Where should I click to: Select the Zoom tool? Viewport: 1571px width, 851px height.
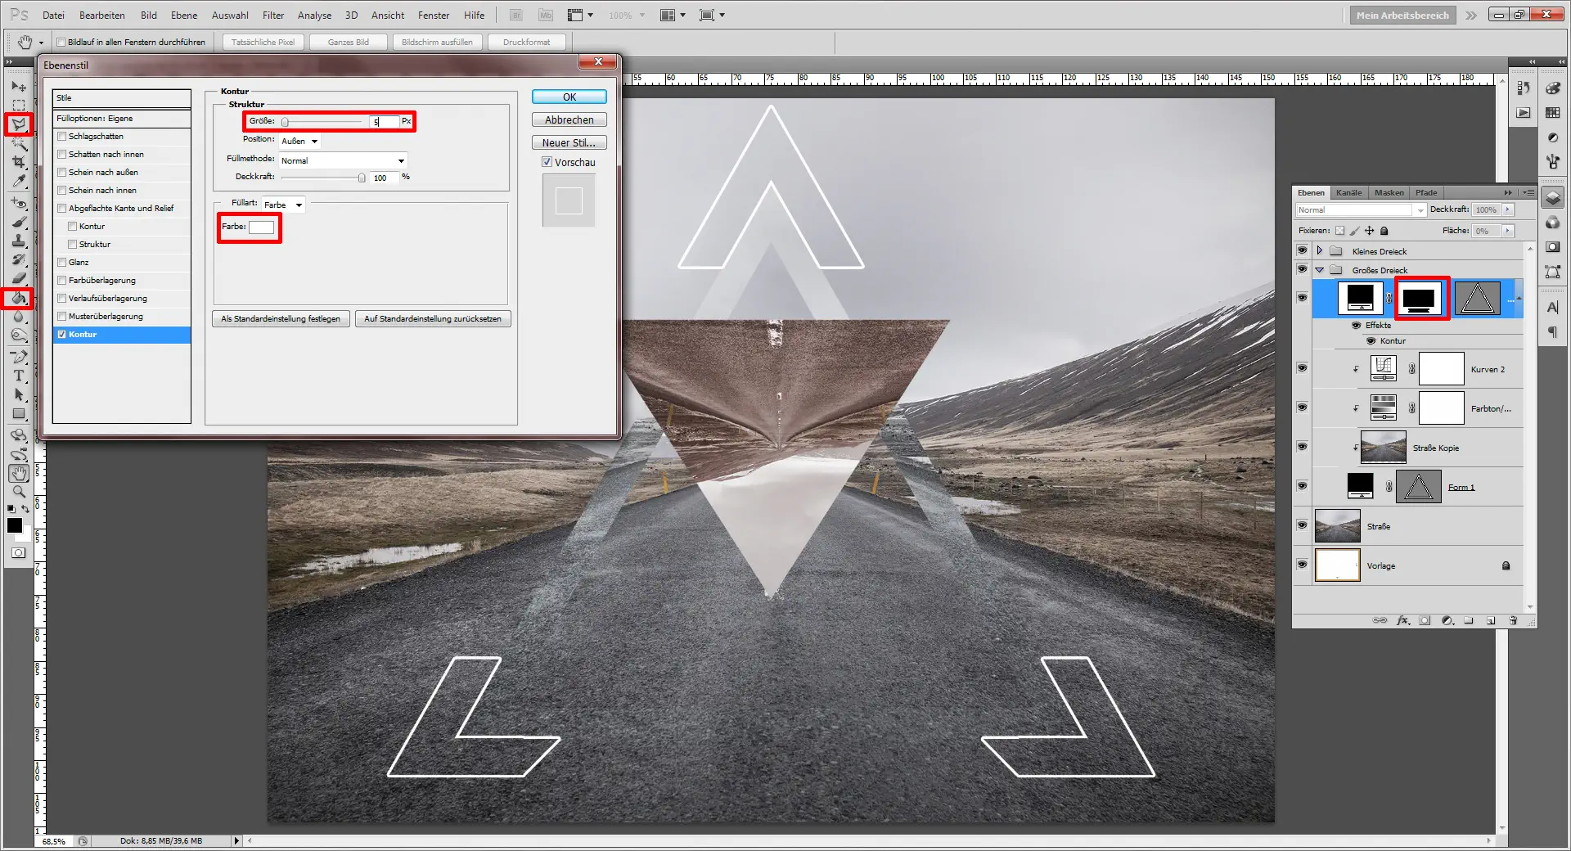tap(18, 491)
